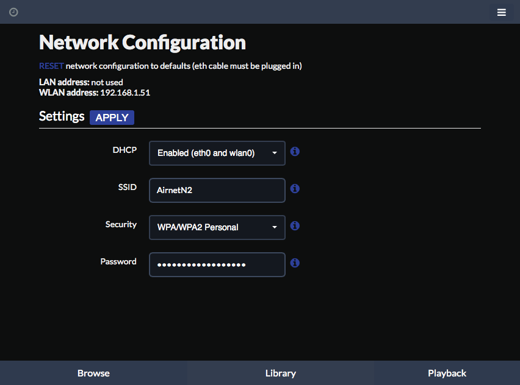
Task: Click the clock icon in the top bar
Action: pos(13,12)
